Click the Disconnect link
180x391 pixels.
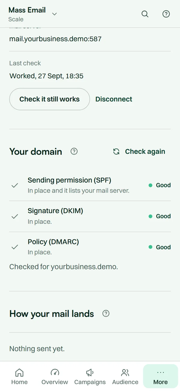(114, 99)
